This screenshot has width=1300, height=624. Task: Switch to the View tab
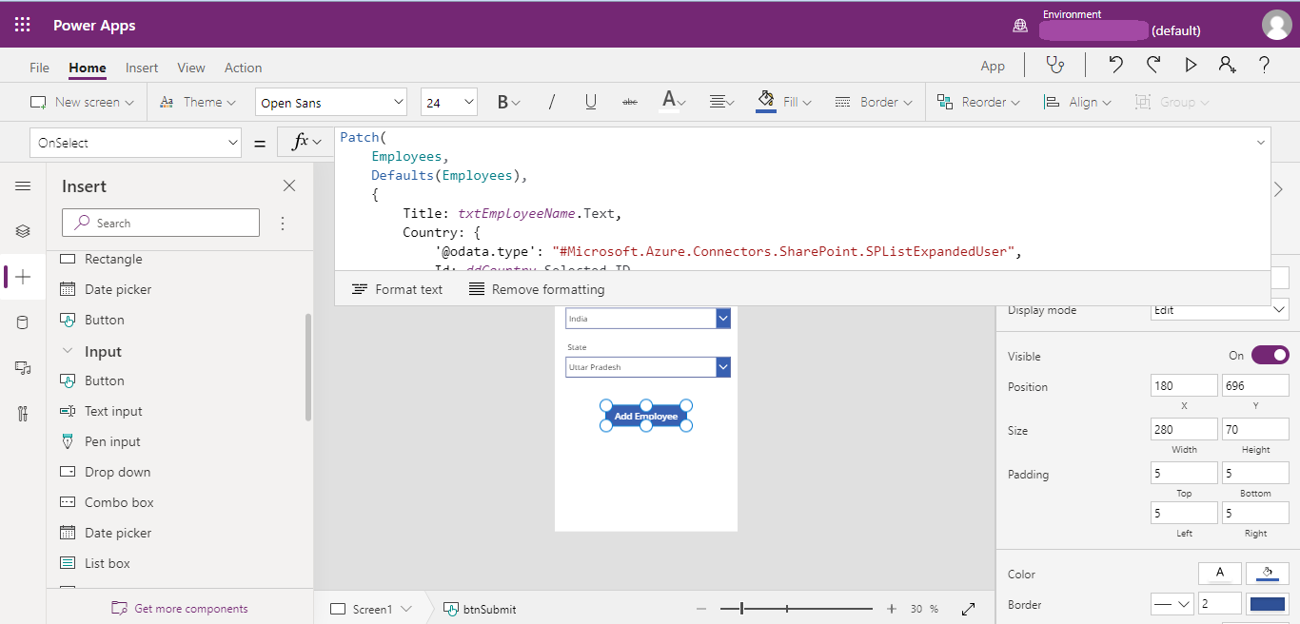point(191,68)
